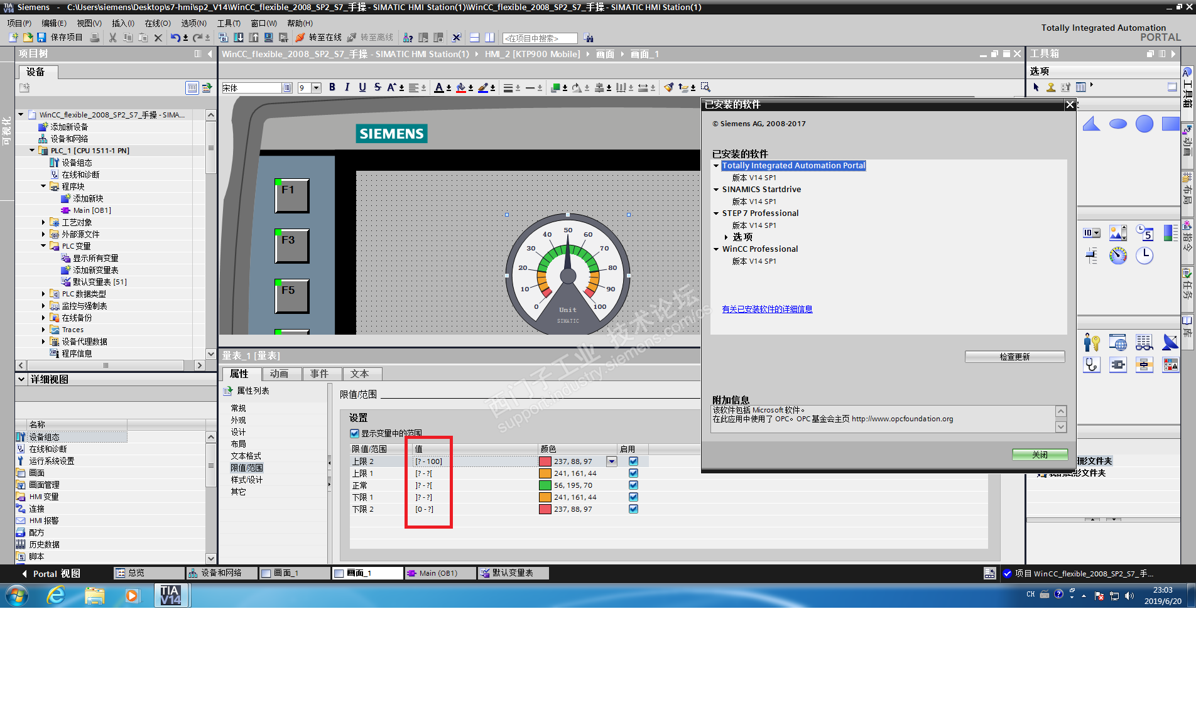Select the date/time field element in toolbox
1196x717 pixels.
(1144, 233)
